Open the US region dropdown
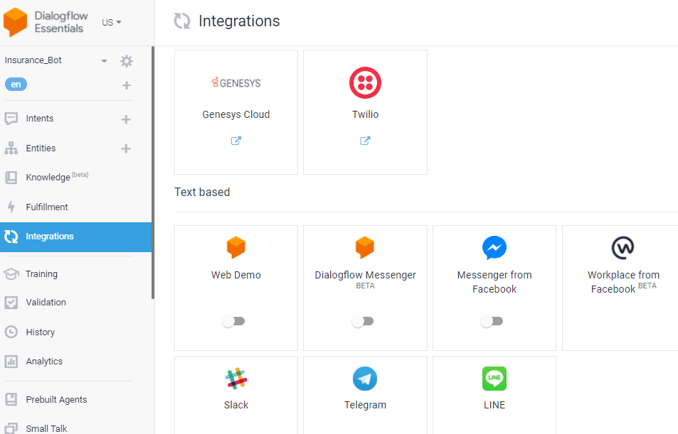The image size is (678, 434). [112, 22]
